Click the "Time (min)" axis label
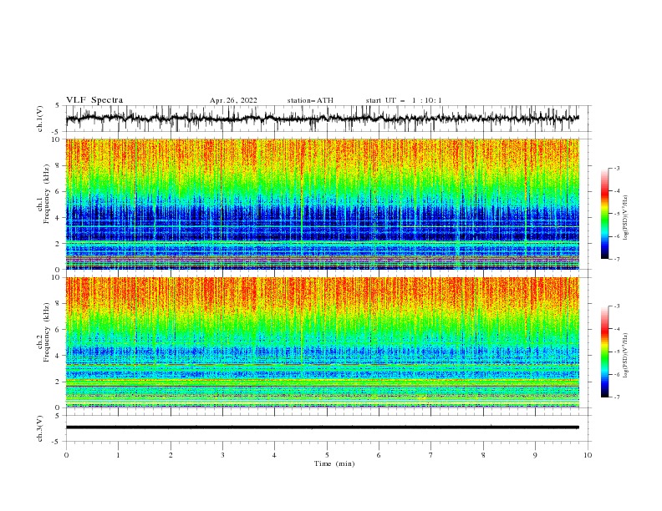This screenshot has width=662, height=511. (x=334, y=463)
